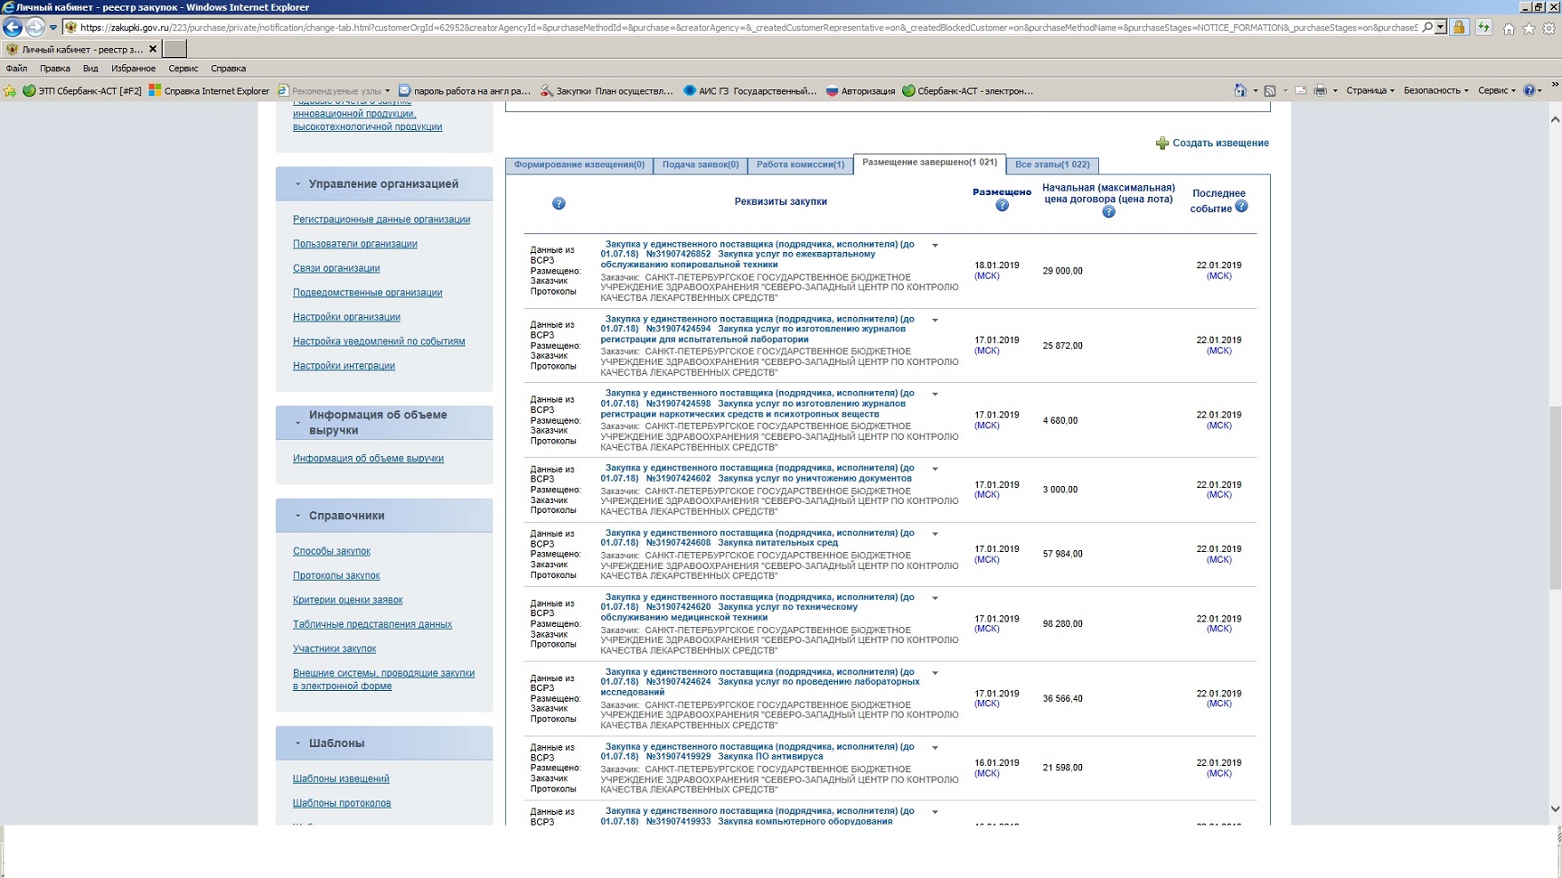Open Пользователи организации link
The height and width of the screenshot is (878, 1562).
pos(355,244)
